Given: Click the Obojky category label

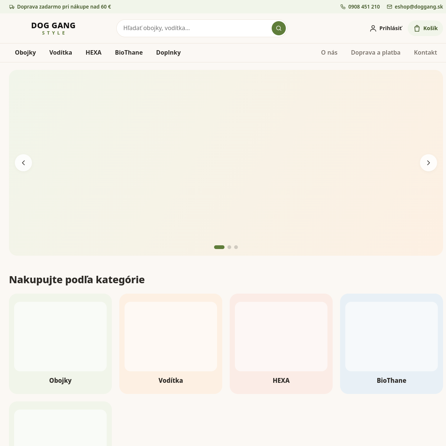Looking at the screenshot, I should (x=60, y=381).
